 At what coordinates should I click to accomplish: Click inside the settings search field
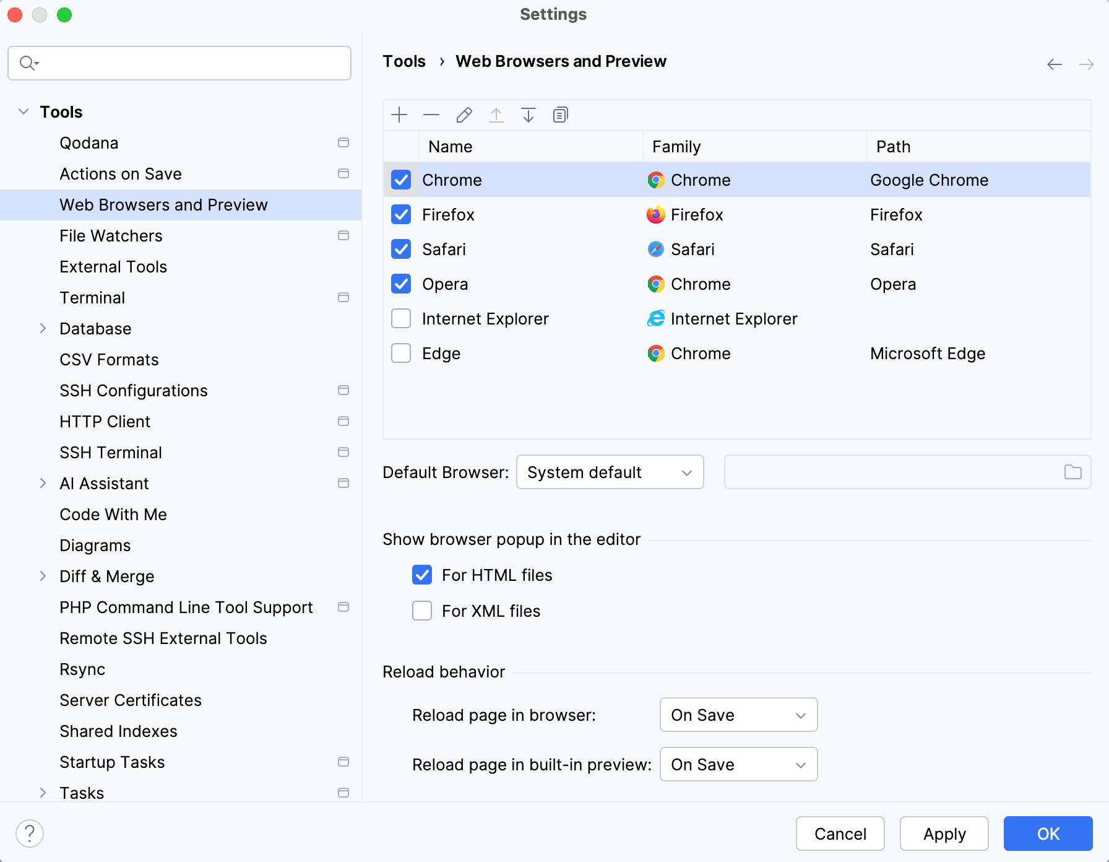pos(179,63)
